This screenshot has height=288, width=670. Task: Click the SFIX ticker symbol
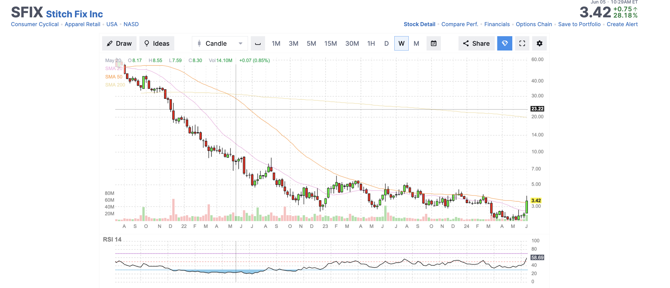point(27,12)
